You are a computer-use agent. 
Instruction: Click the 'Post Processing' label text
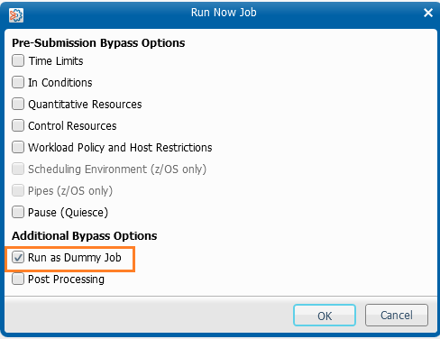[x=66, y=279]
